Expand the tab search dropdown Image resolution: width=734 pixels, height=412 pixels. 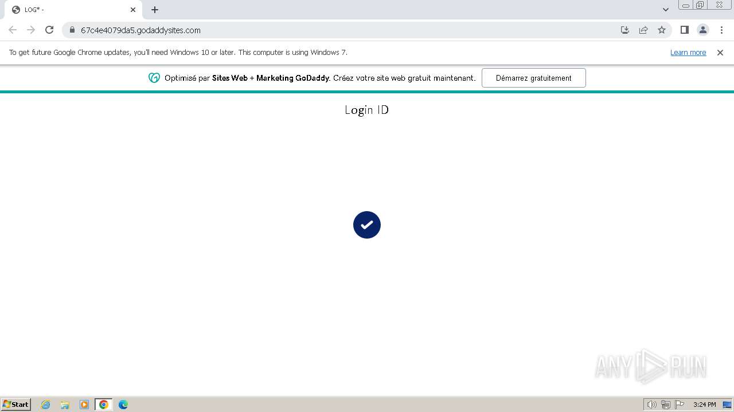(665, 10)
